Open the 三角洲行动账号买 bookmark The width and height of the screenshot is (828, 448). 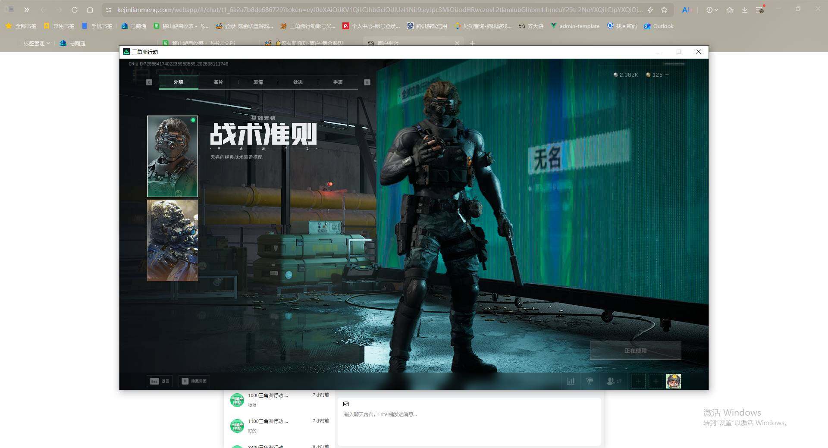coord(308,26)
